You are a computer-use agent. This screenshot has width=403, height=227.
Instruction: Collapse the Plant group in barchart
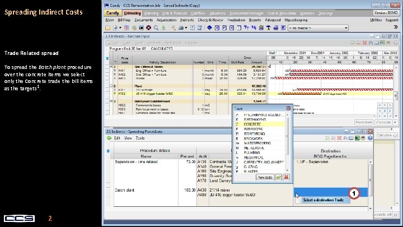(x=111, y=86)
